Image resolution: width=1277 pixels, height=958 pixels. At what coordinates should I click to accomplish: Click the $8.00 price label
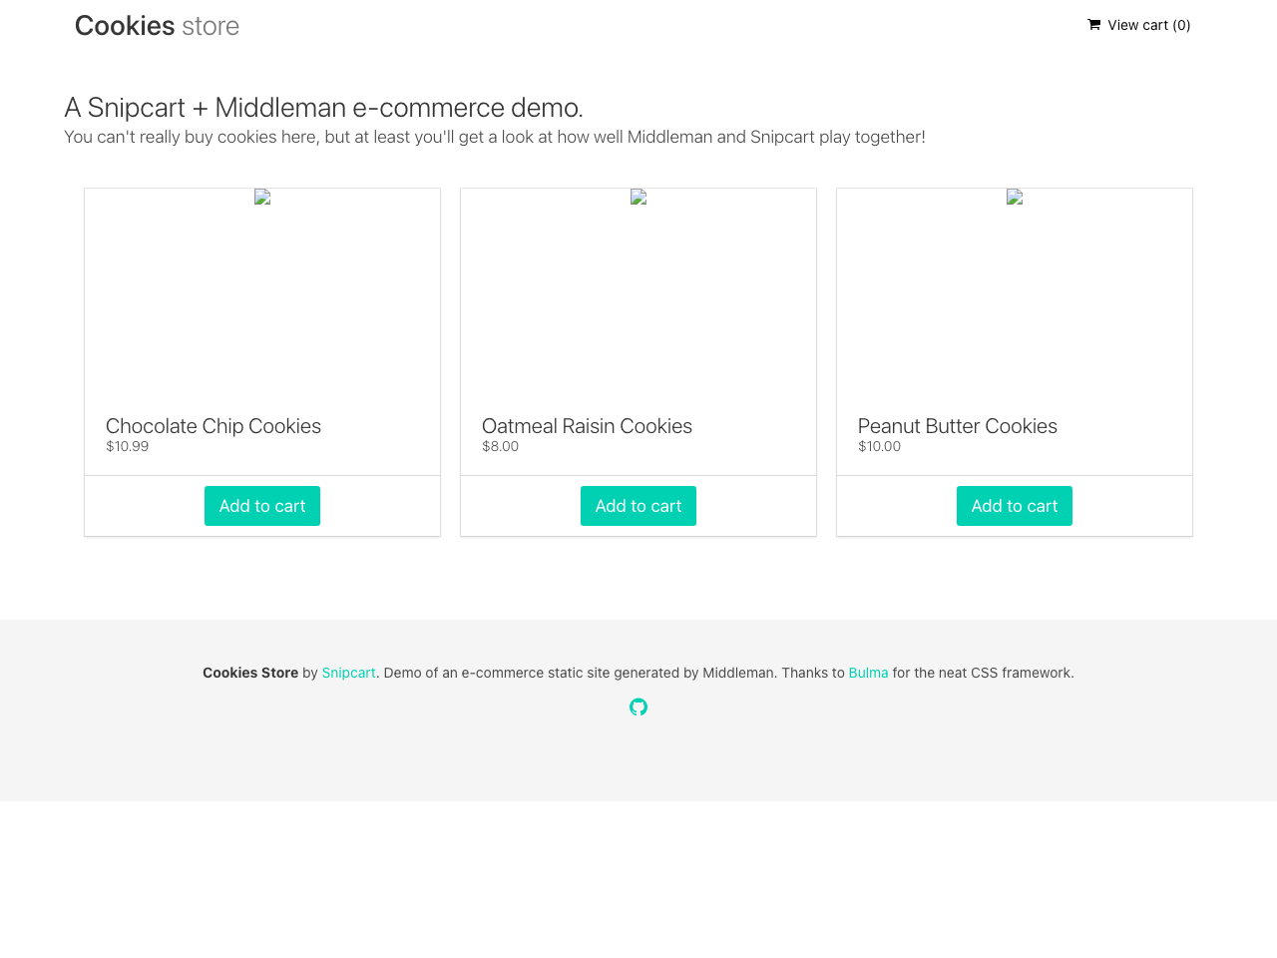(x=500, y=446)
